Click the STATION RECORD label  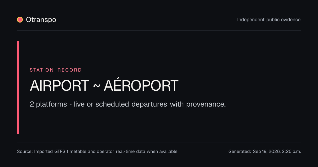(56, 70)
